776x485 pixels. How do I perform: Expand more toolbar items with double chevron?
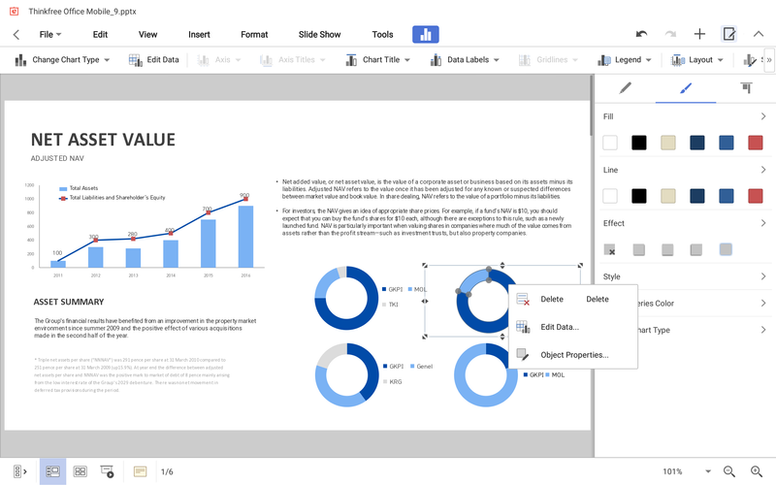(x=769, y=60)
